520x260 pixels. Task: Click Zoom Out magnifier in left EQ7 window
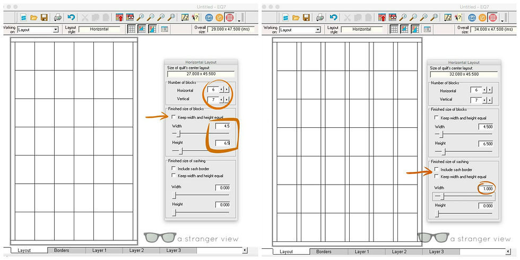(151, 17)
